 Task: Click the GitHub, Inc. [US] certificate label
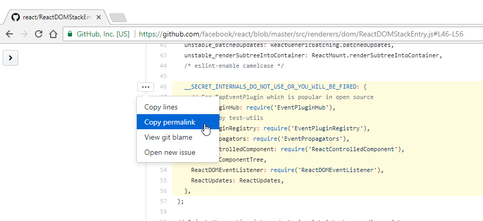pyautogui.click(x=103, y=34)
